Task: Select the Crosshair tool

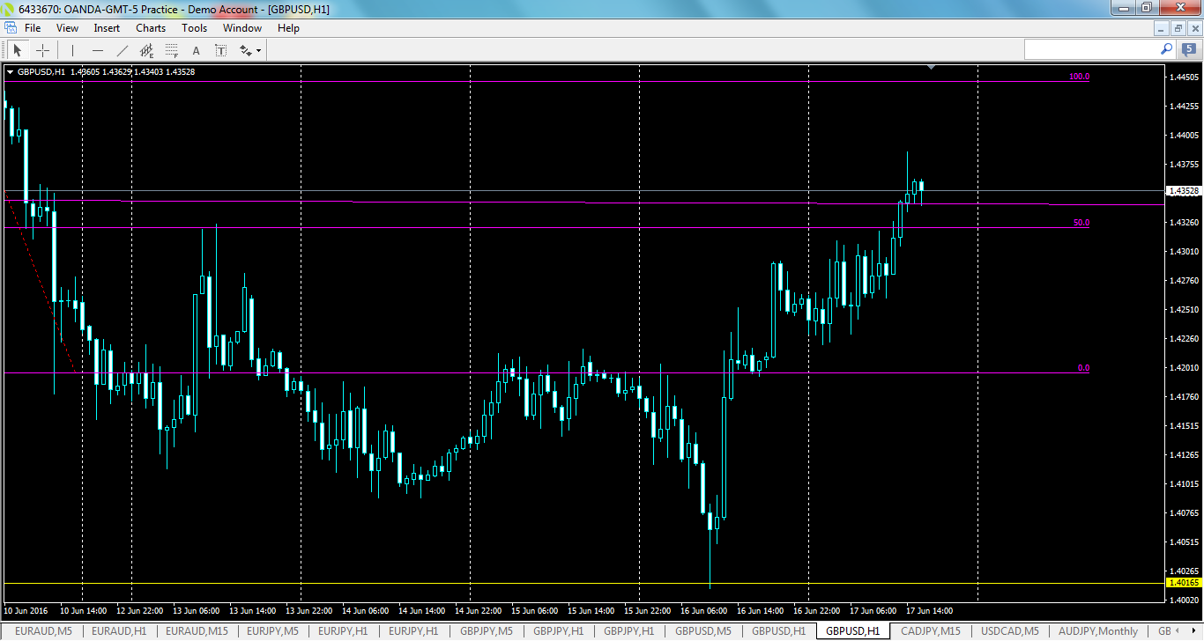Action: (x=42, y=50)
